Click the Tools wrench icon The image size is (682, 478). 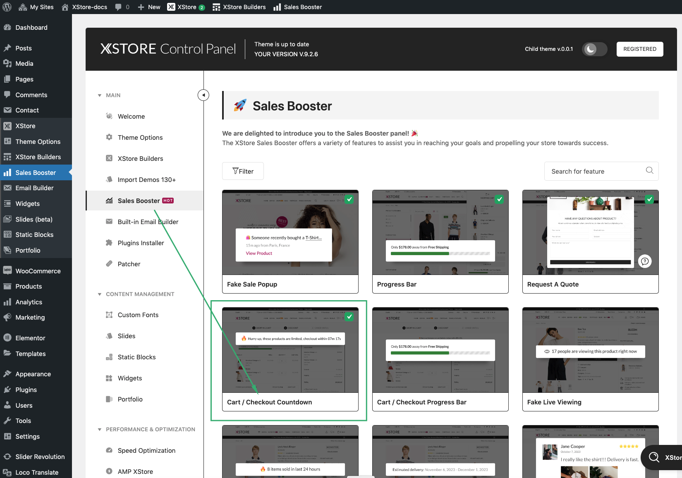click(7, 421)
